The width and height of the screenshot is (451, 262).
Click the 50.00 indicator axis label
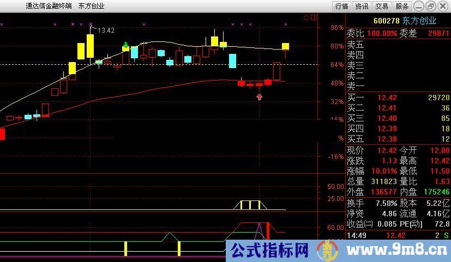click(335, 187)
